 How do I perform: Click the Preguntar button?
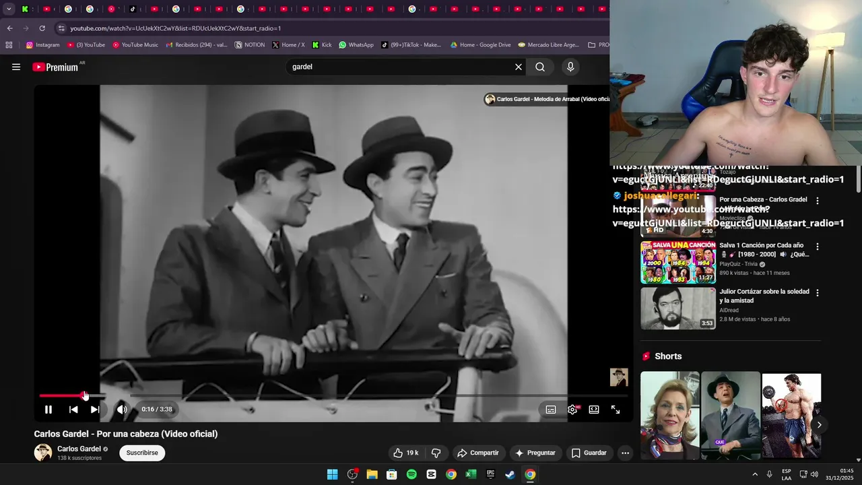click(x=535, y=453)
